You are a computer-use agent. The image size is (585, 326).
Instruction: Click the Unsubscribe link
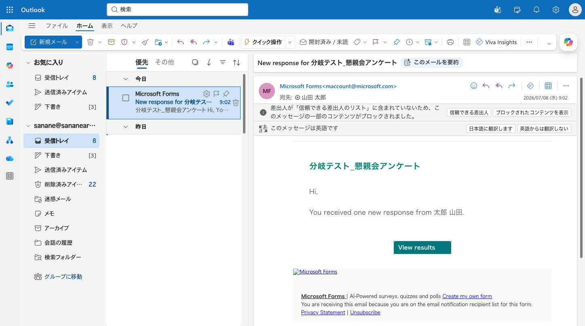365,312
